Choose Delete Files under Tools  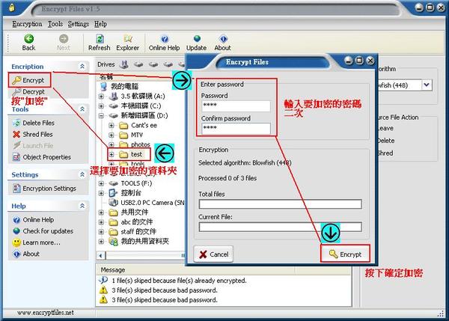(x=34, y=123)
